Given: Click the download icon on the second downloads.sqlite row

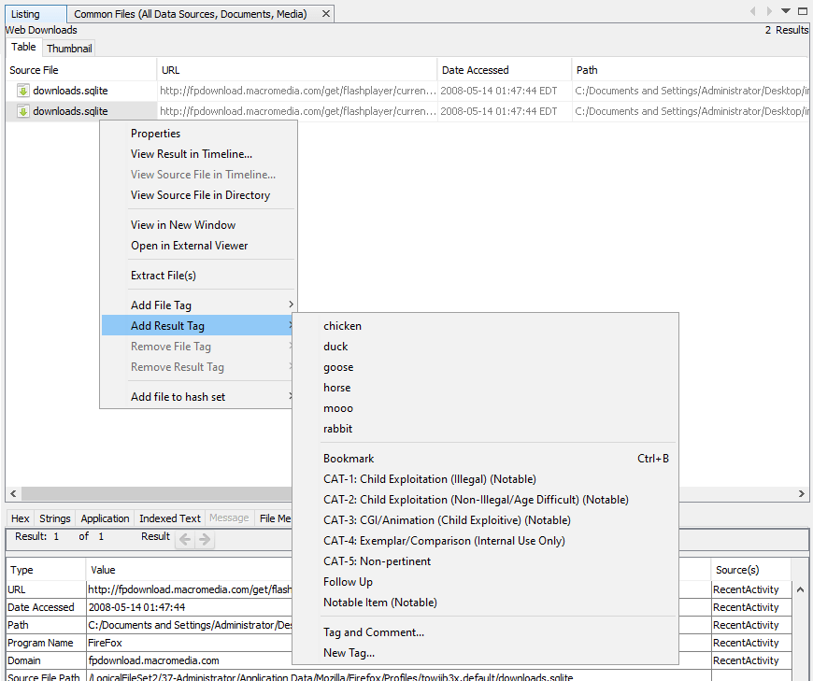Looking at the screenshot, I should [21, 110].
